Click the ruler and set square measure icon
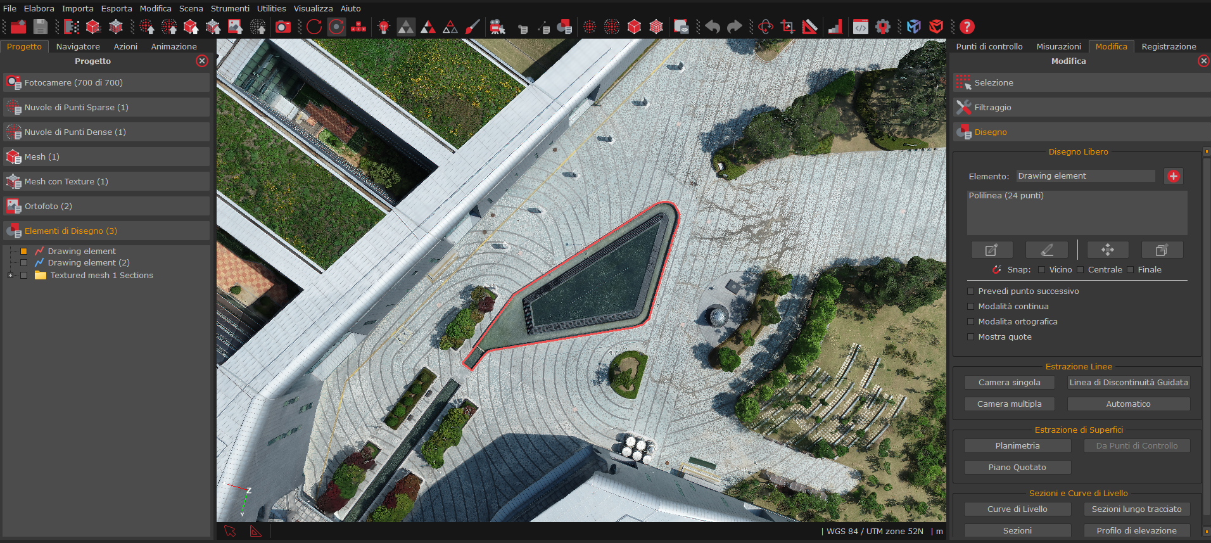Screen dimensions: 1211x543 810,27
